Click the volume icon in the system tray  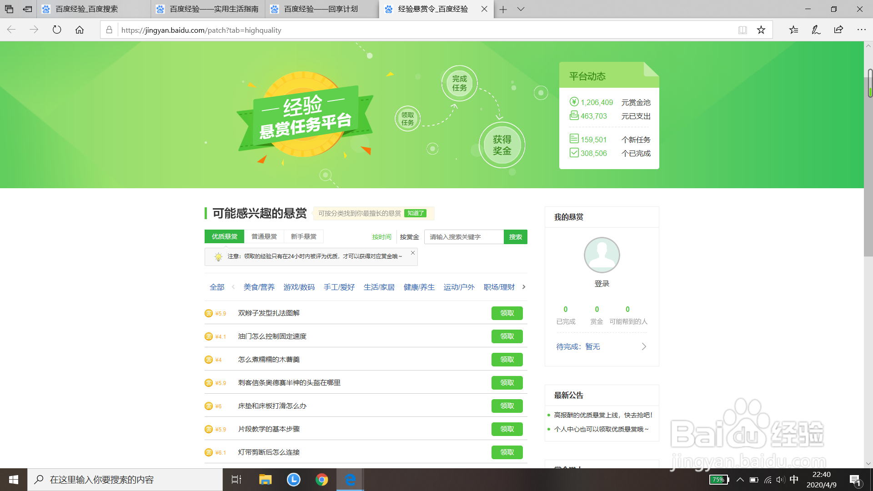coord(780,479)
